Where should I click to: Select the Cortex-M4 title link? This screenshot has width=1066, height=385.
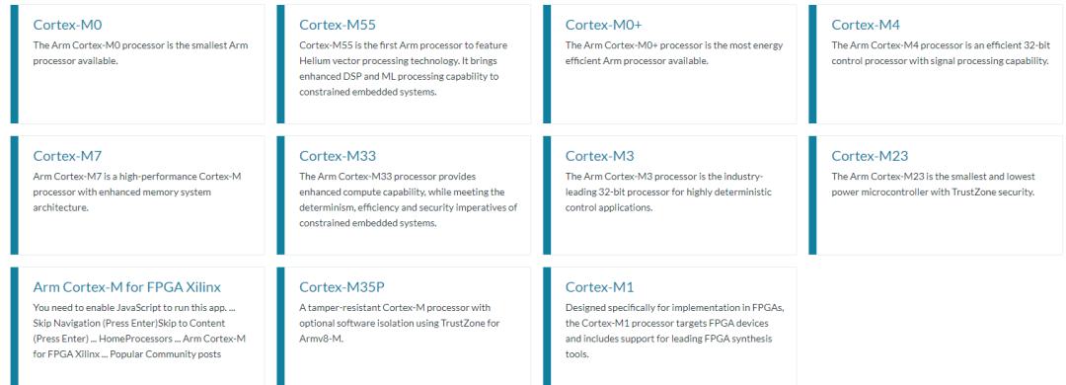[866, 25]
